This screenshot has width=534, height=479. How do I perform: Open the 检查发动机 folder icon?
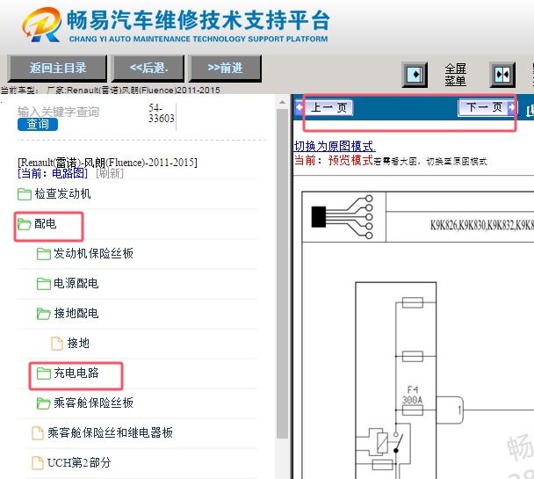pyautogui.click(x=25, y=194)
